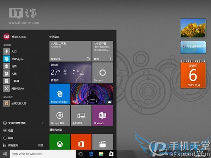Click the 生活动态 tile group heading
The width and height of the screenshot is (211, 158).
[55, 37]
